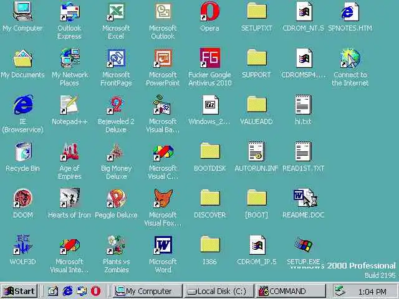Launch Opera from the Quick Launch bar
Screen dimensions: 399x299
pyautogui.click(x=95, y=291)
